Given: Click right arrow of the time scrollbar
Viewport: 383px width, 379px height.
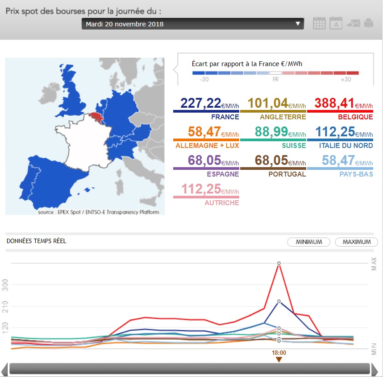Looking at the screenshot, I should (x=378, y=369).
